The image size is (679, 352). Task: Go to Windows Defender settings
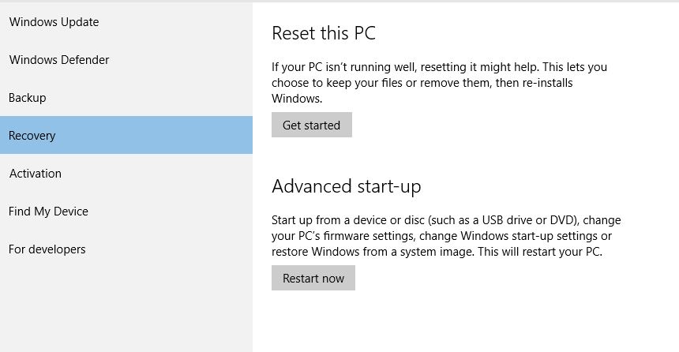pyautogui.click(x=59, y=60)
